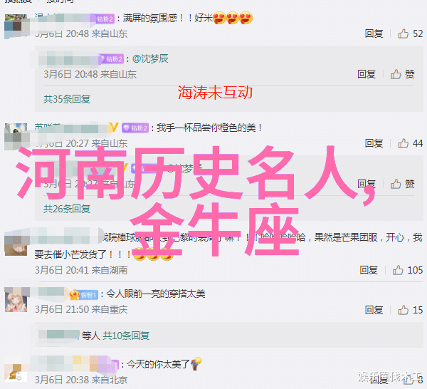Open avatar of the 重庆 commenter
Screen dimensions: 427x389
coord(16,300)
